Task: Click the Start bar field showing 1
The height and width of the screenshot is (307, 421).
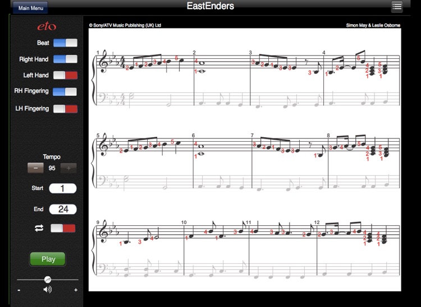Action: click(x=62, y=188)
